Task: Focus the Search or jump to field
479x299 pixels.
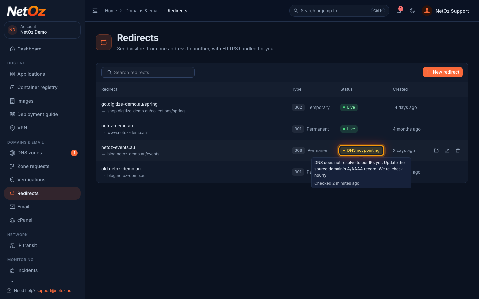Action: pyautogui.click(x=339, y=11)
